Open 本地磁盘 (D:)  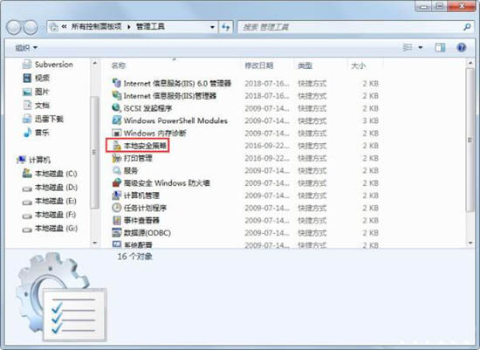pos(50,187)
